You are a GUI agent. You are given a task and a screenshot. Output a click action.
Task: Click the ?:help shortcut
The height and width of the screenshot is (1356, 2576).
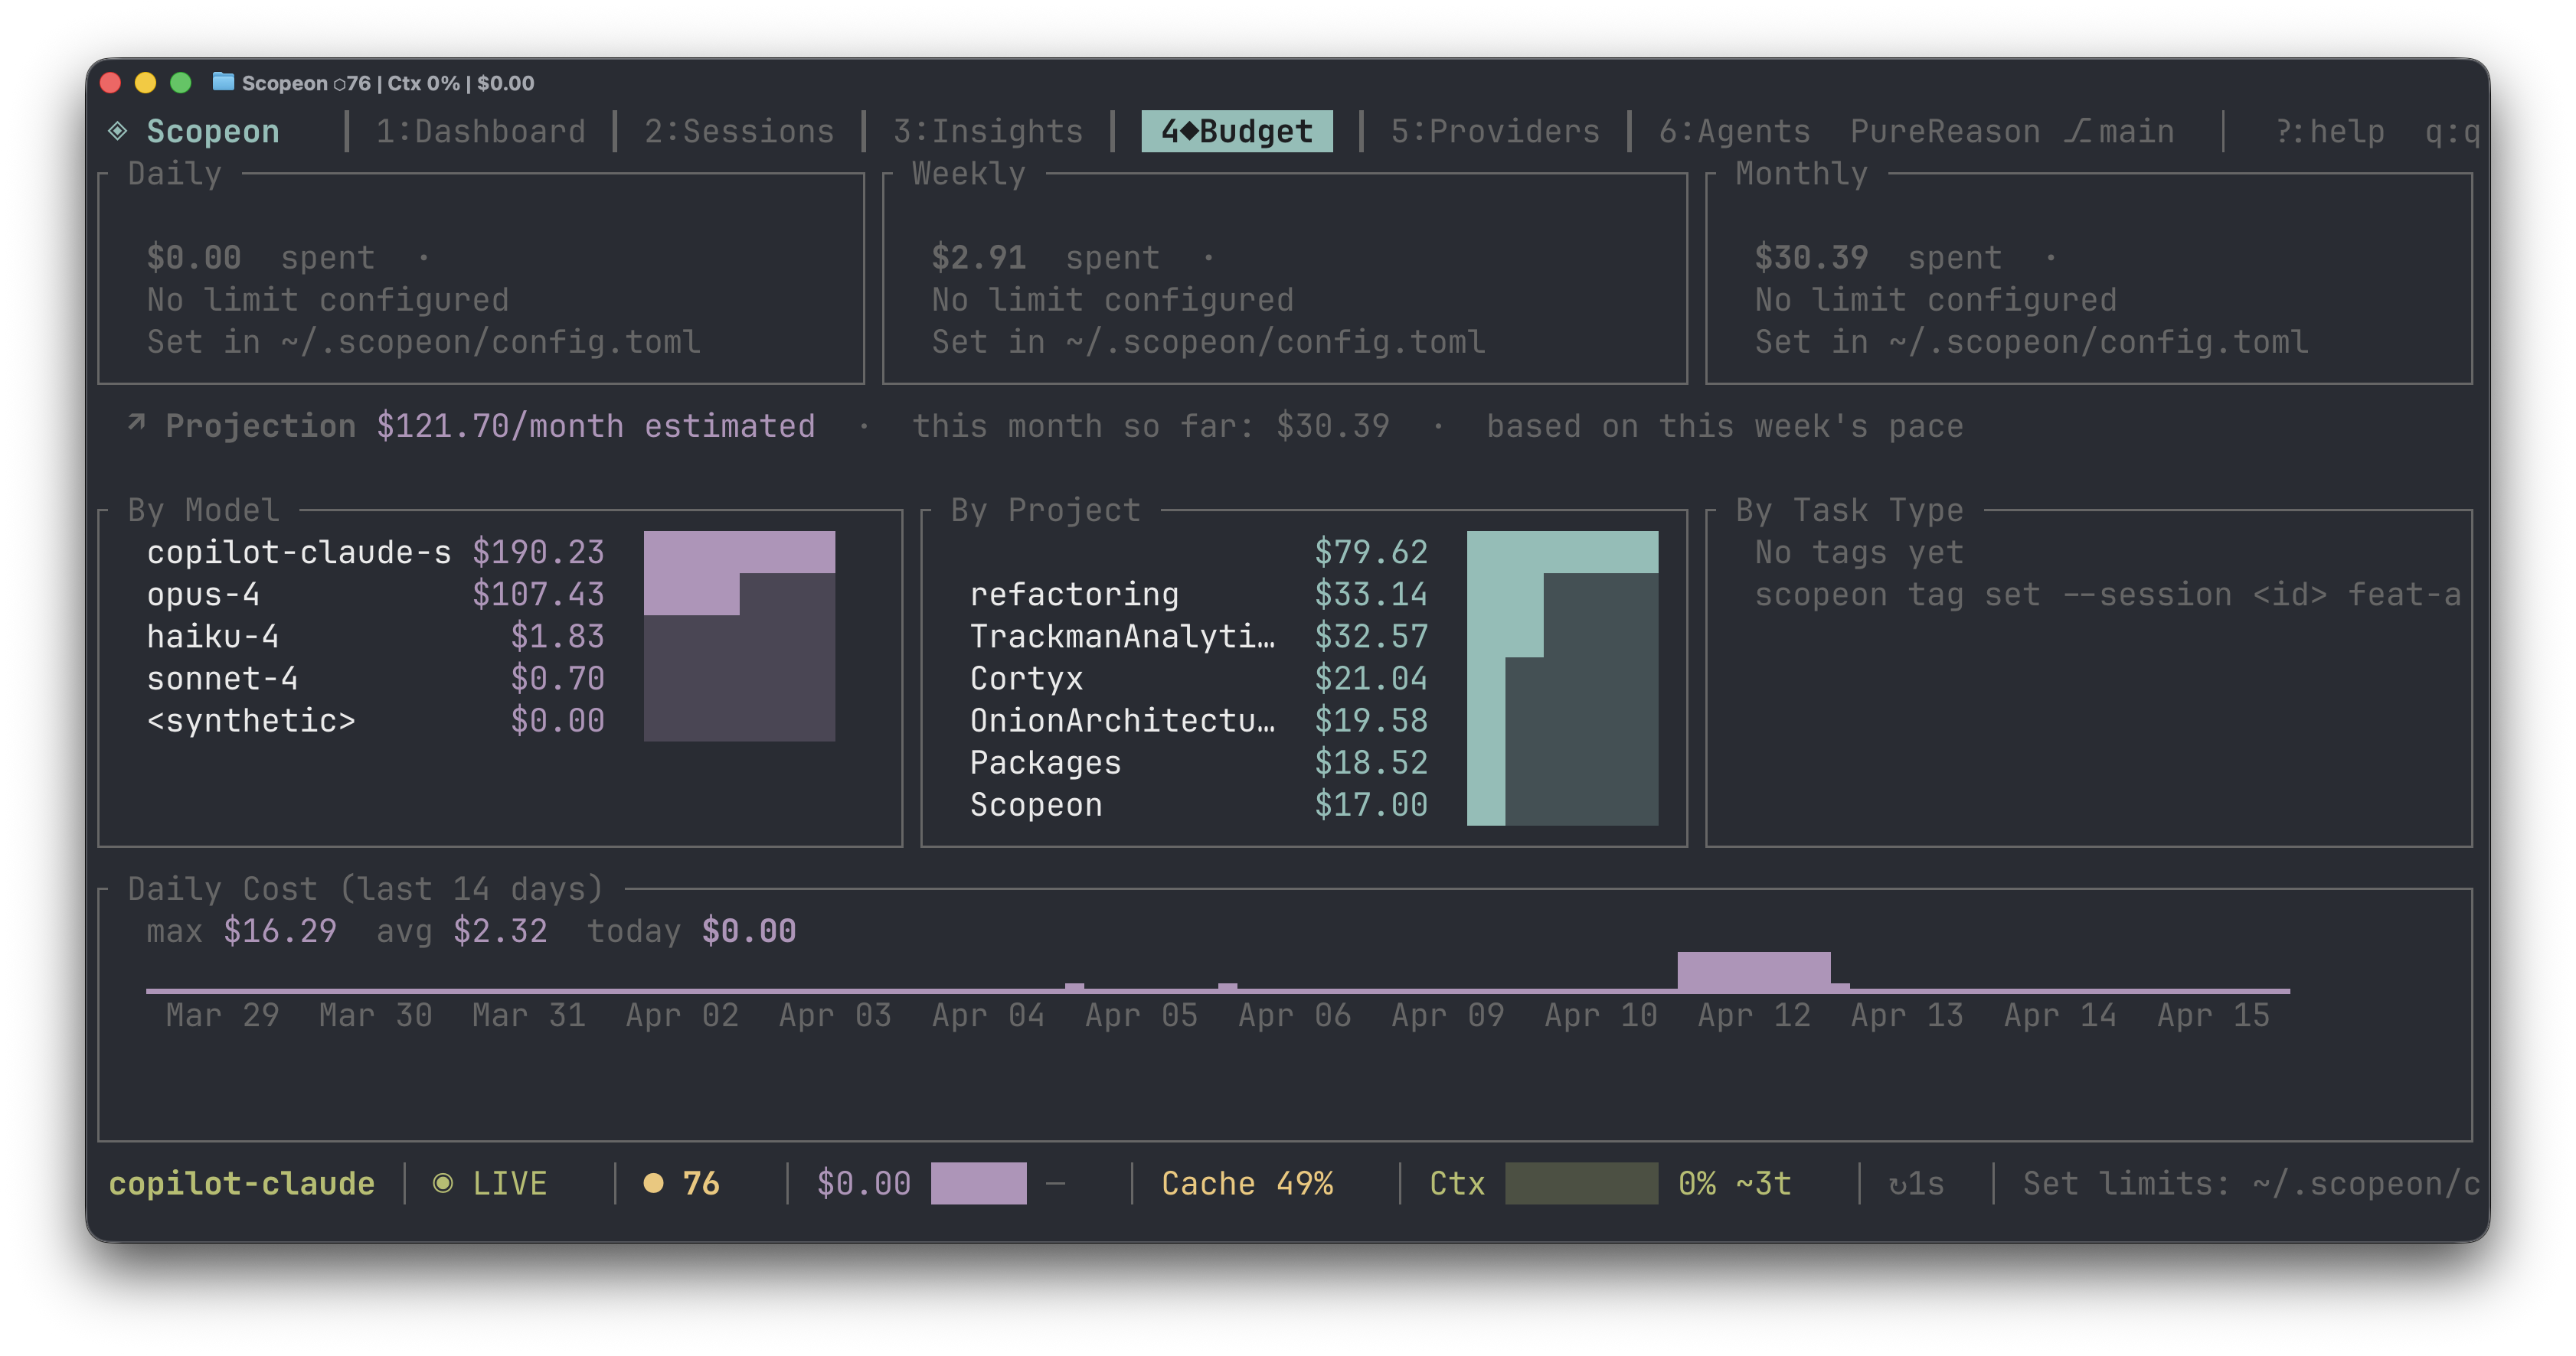click(2329, 131)
